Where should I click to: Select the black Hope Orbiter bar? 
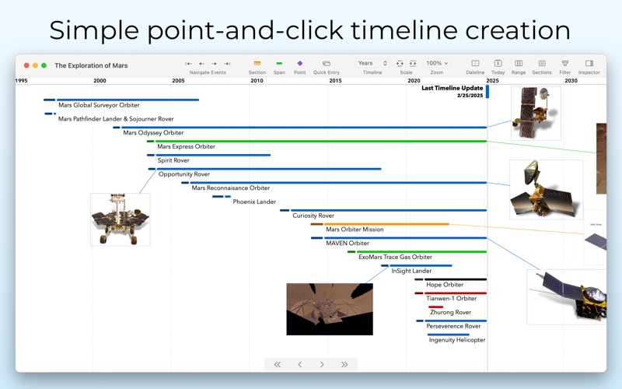(456, 279)
